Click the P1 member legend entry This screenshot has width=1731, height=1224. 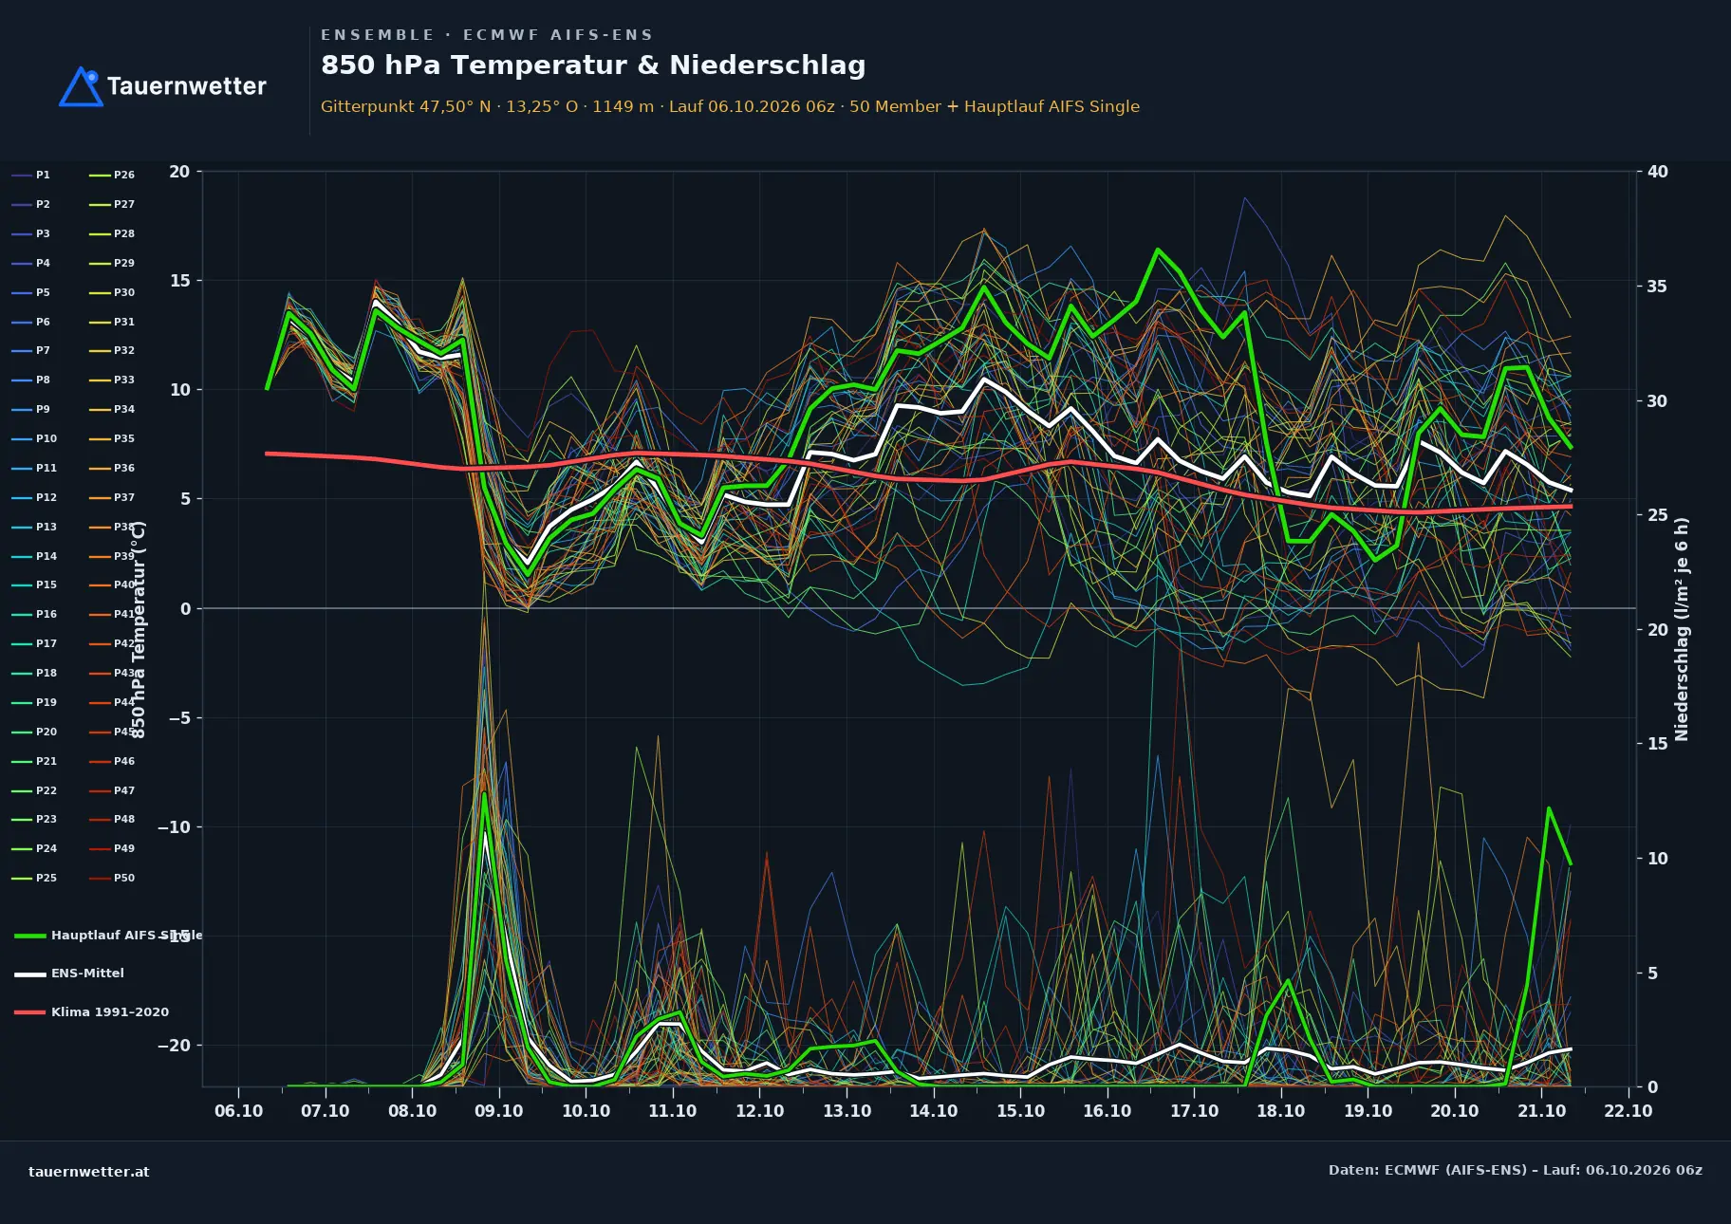coord(30,175)
